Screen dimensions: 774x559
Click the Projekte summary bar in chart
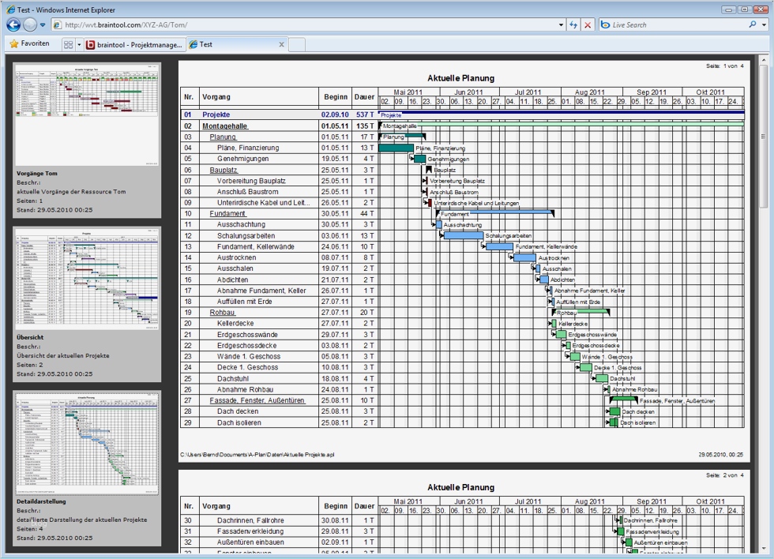(x=562, y=113)
